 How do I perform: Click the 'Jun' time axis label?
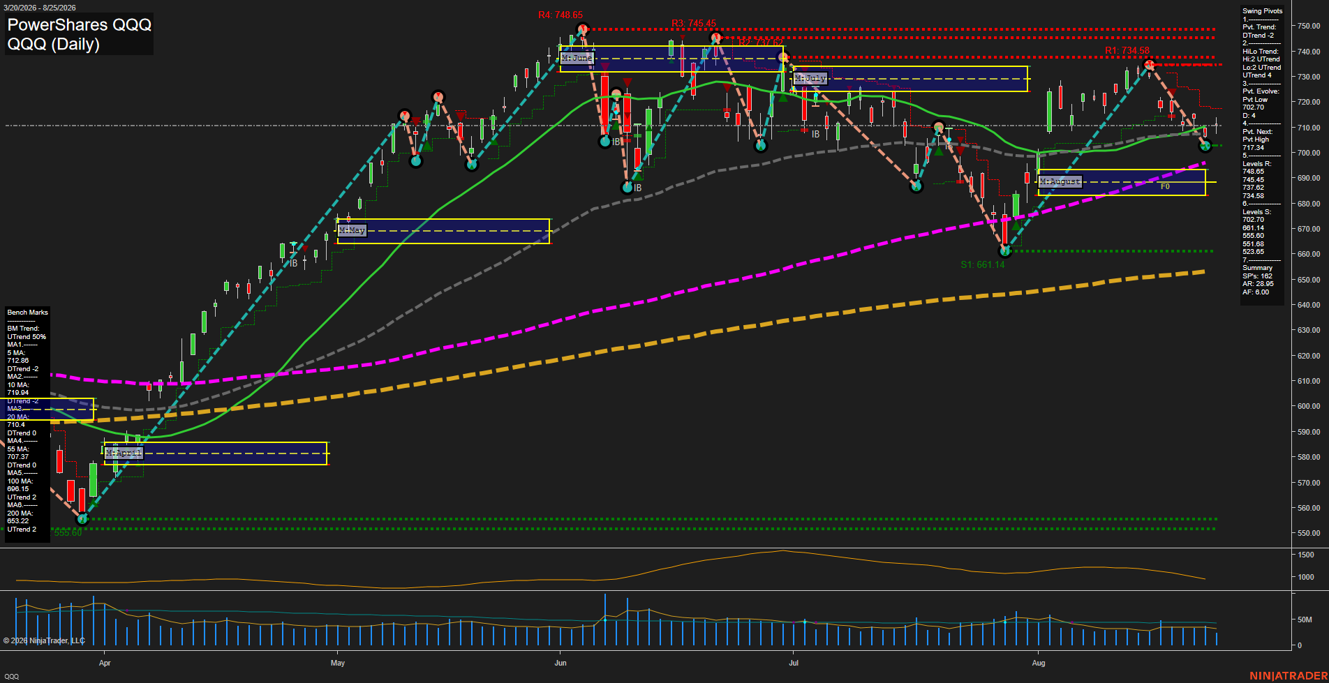point(560,663)
